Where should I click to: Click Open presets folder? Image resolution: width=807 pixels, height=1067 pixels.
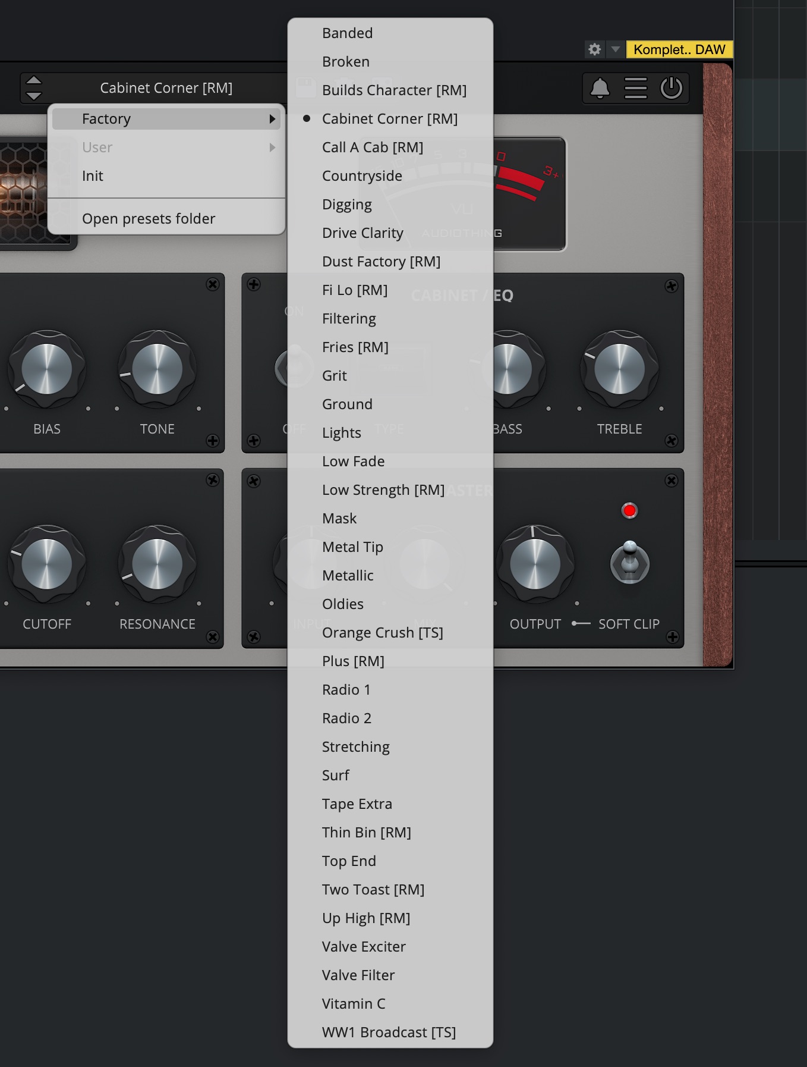pyautogui.click(x=149, y=219)
